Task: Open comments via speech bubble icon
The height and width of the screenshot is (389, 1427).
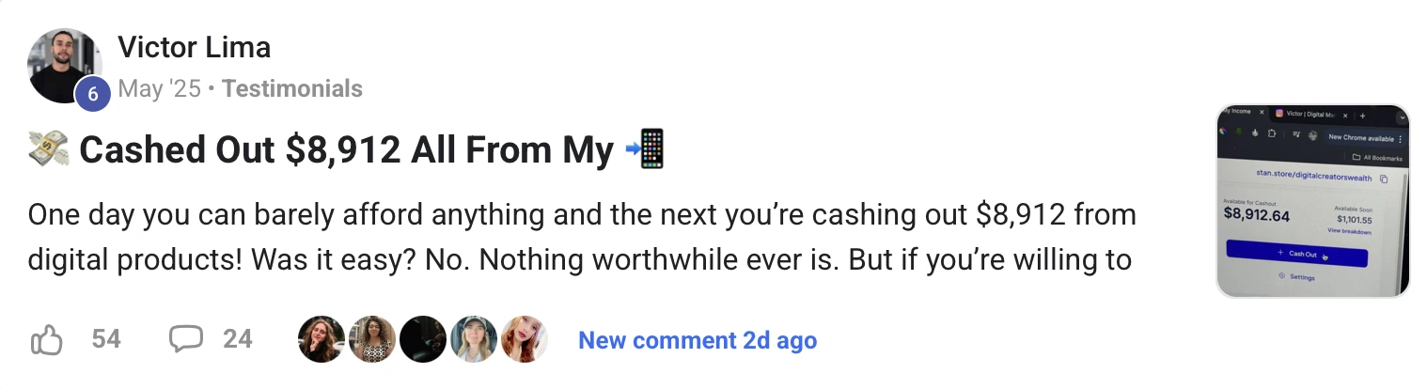Action: [x=185, y=339]
